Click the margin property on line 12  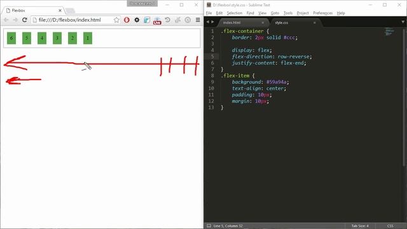coord(240,101)
